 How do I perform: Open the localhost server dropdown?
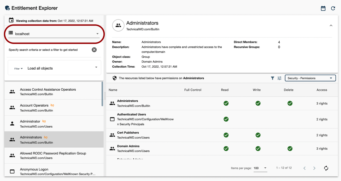pyautogui.click(x=54, y=34)
